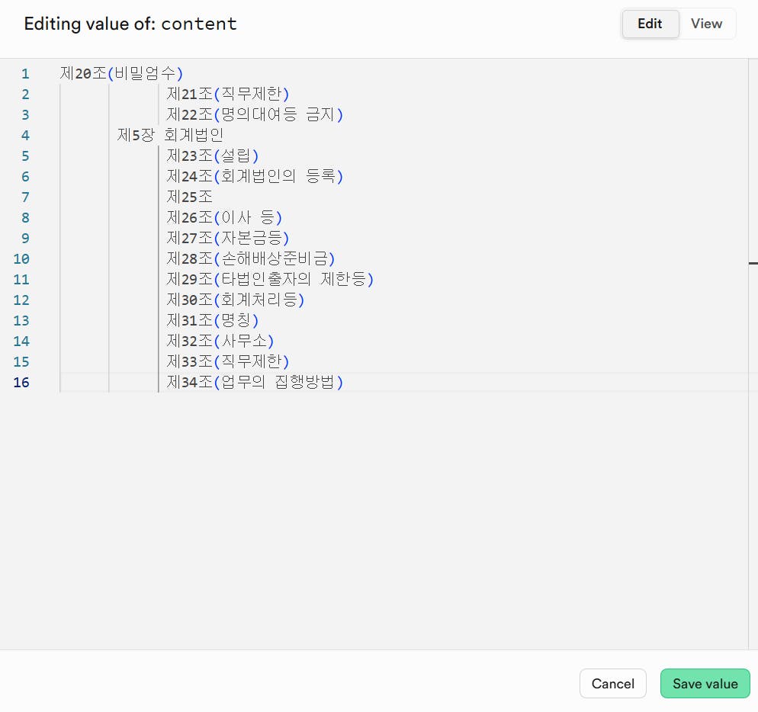Click line number 1 in the gutter

pos(25,74)
